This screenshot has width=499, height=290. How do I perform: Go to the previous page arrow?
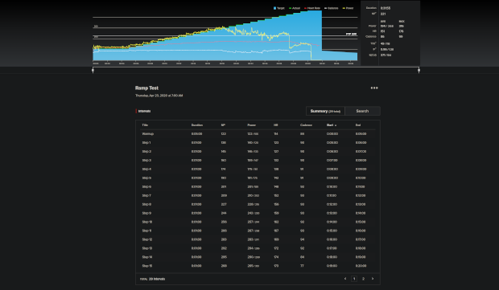[x=345, y=279]
